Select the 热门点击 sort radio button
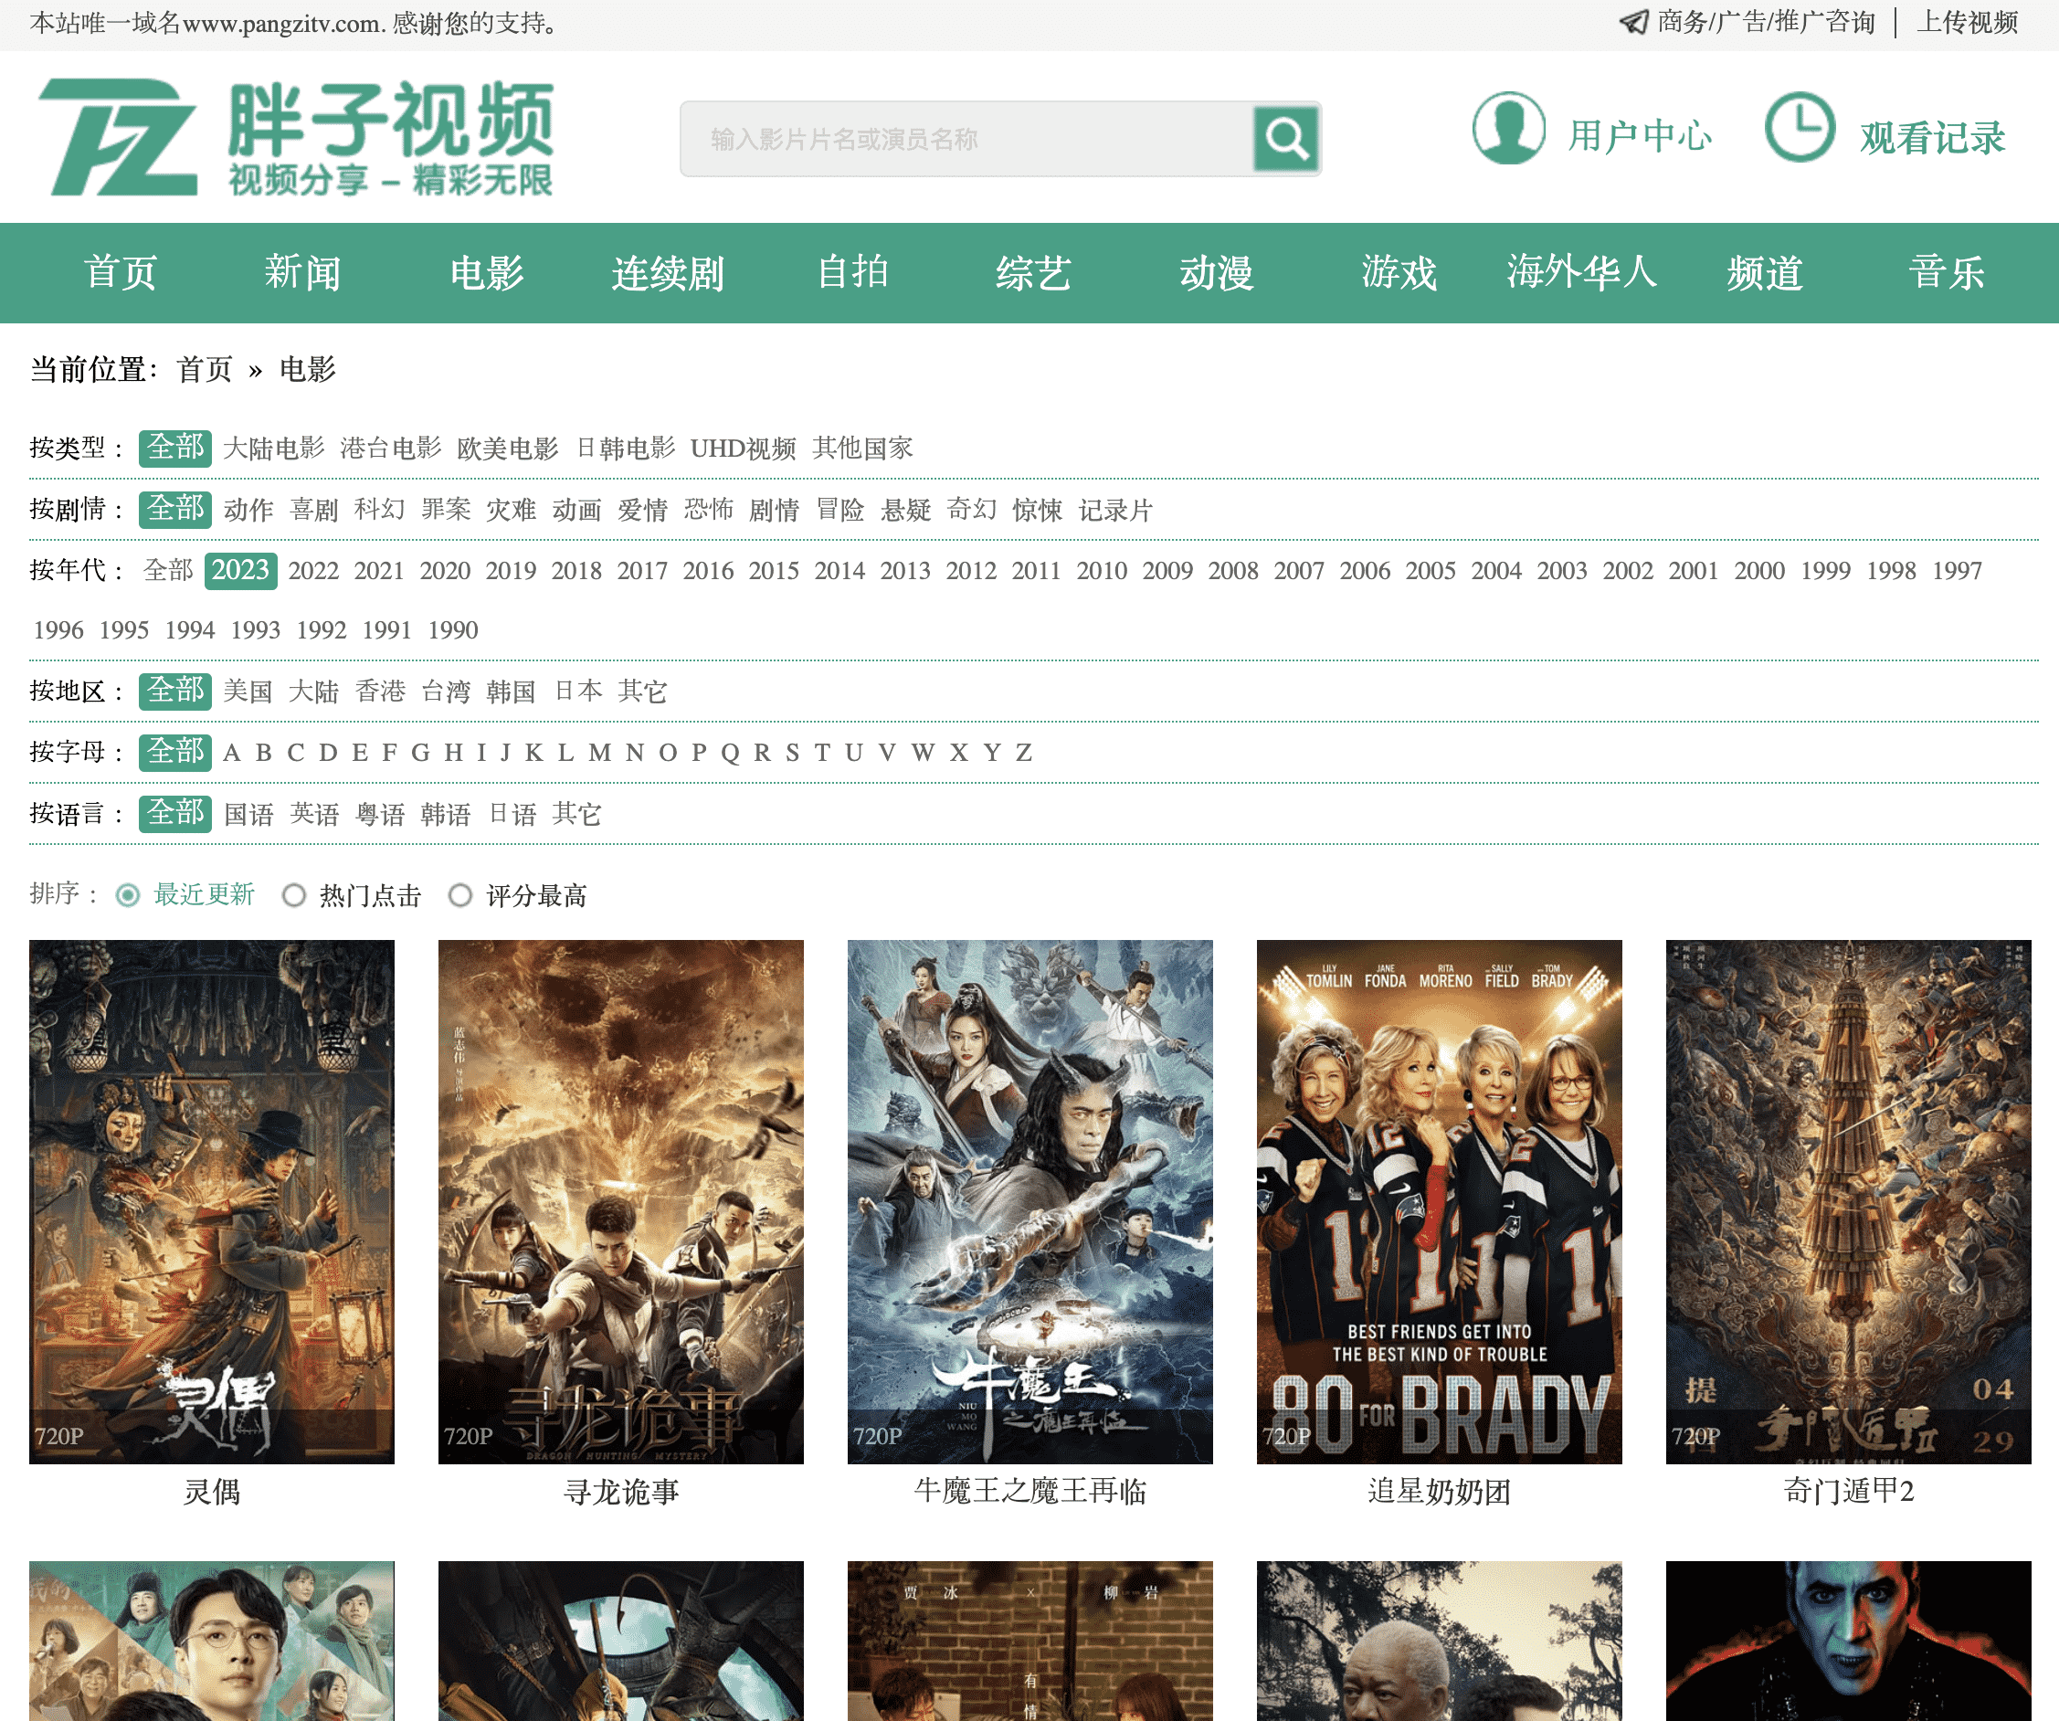Viewport: 2059px width, 1721px height. 293,895
